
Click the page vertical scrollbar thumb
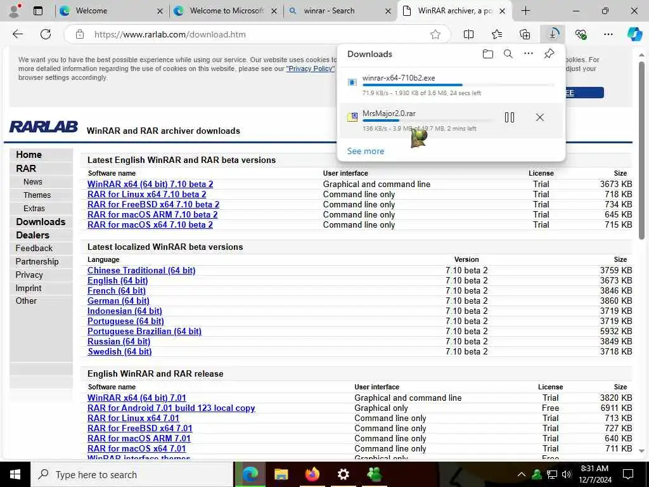pos(641,150)
